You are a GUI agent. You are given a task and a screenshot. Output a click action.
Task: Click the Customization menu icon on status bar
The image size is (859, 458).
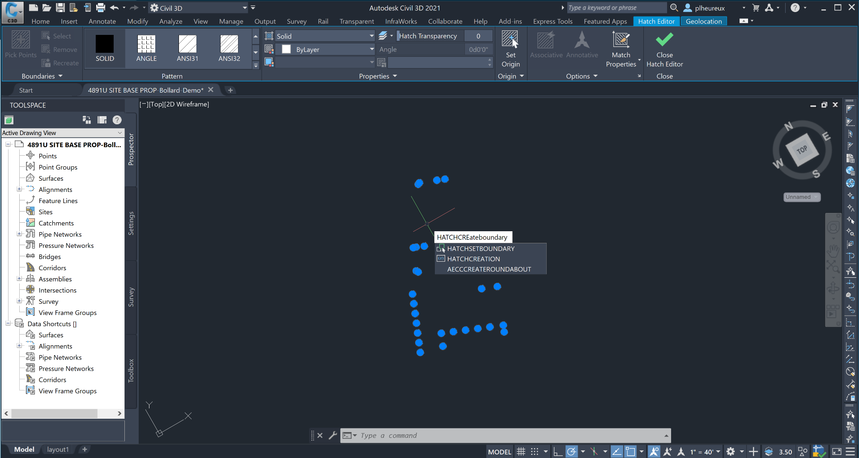coord(850,452)
